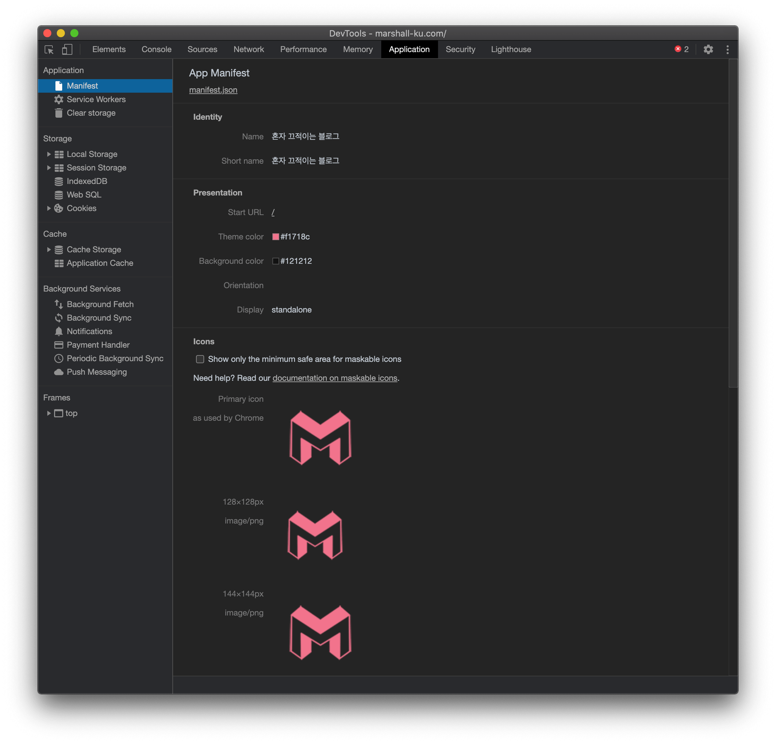The width and height of the screenshot is (776, 744).
Task: Open documentation on maskable icons link
Action: [x=335, y=378]
